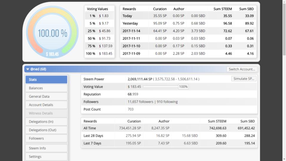Select the 25 % voting value row
The height and width of the screenshot is (161, 286).
[100, 31]
